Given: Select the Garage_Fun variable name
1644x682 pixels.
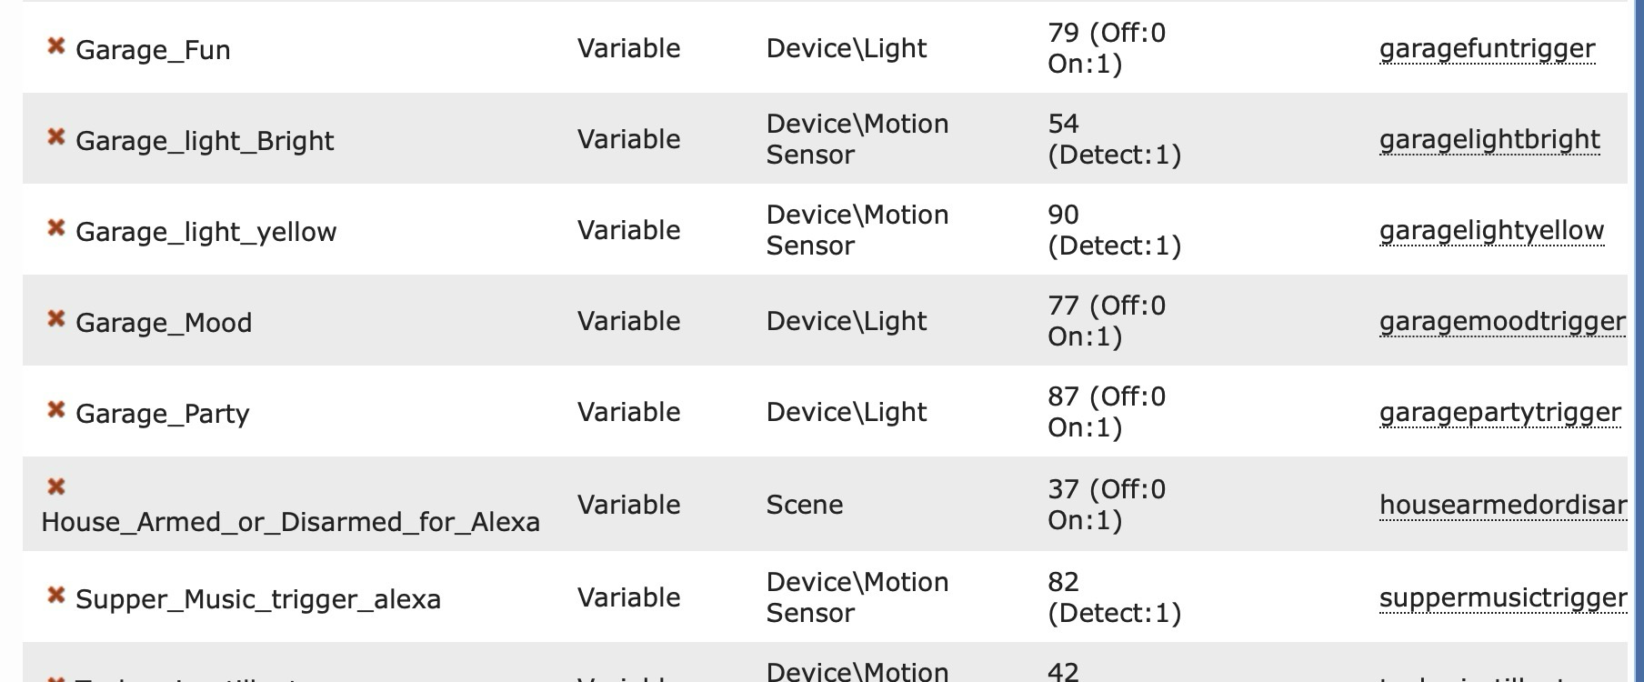Looking at the screenshot, I should point(155,50).
